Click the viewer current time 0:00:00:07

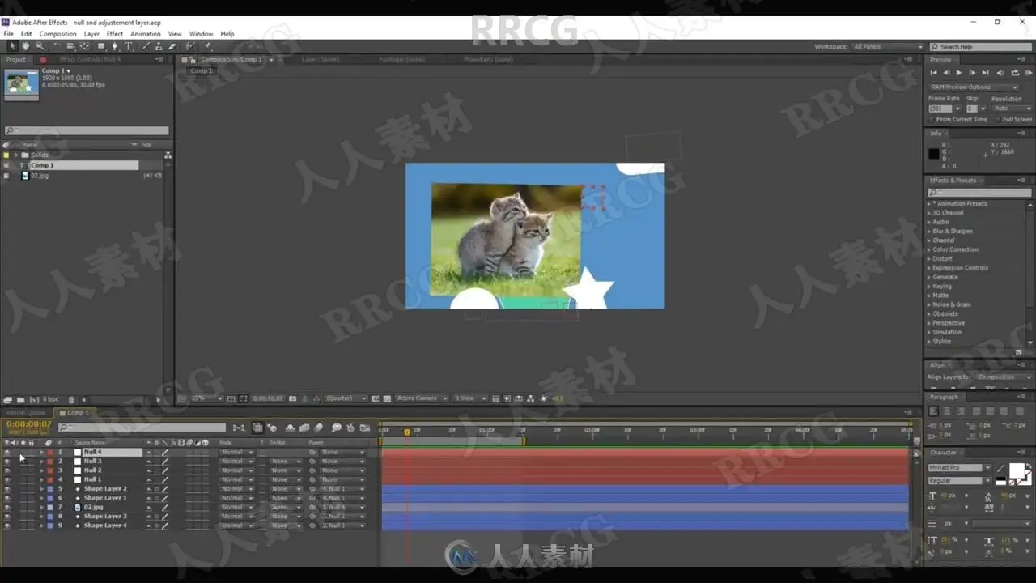pos(267,398)
